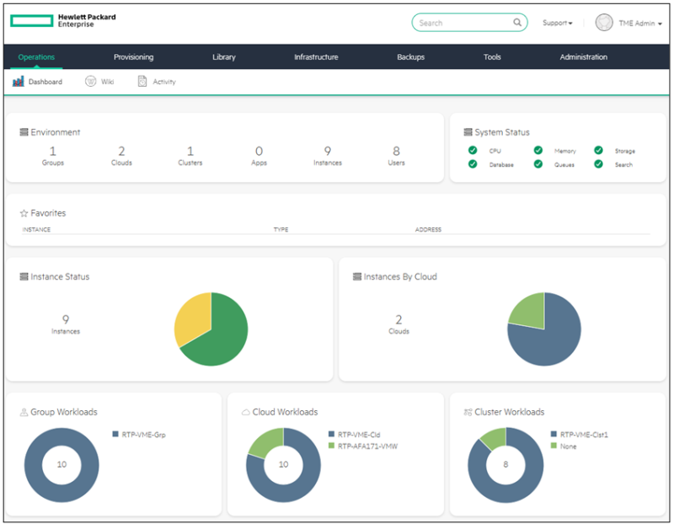Open the Support dropdown
The width and height of the screenshot is (674, 524).
point(556,23)
